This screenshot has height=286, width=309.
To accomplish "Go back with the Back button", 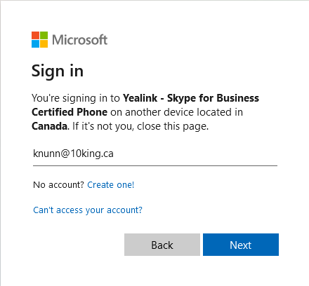I will [x=162, y=245].
